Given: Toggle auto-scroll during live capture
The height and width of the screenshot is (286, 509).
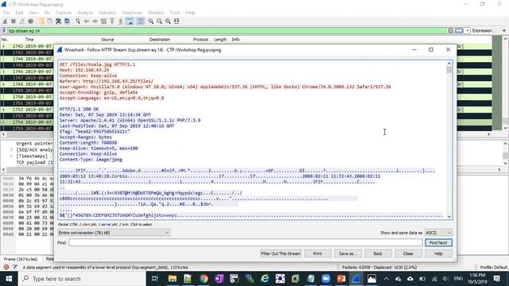Looking at the screenshot, I should 130,21.
